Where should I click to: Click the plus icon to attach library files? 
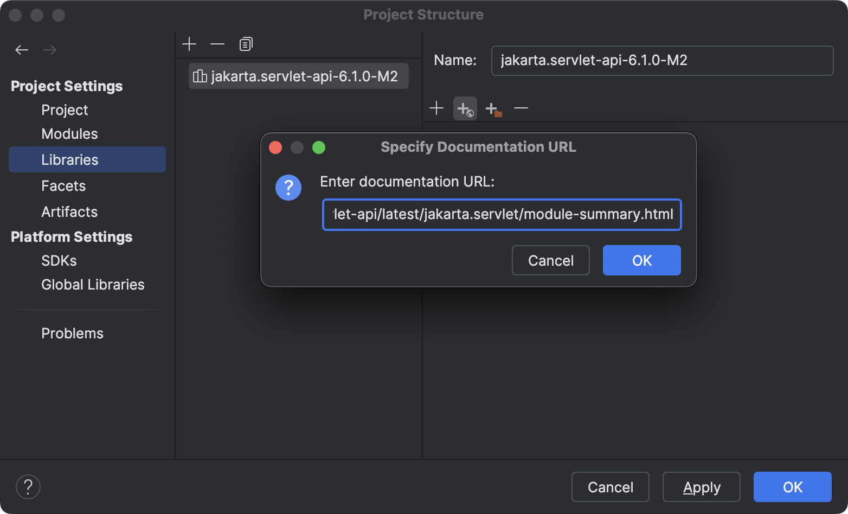436,108
